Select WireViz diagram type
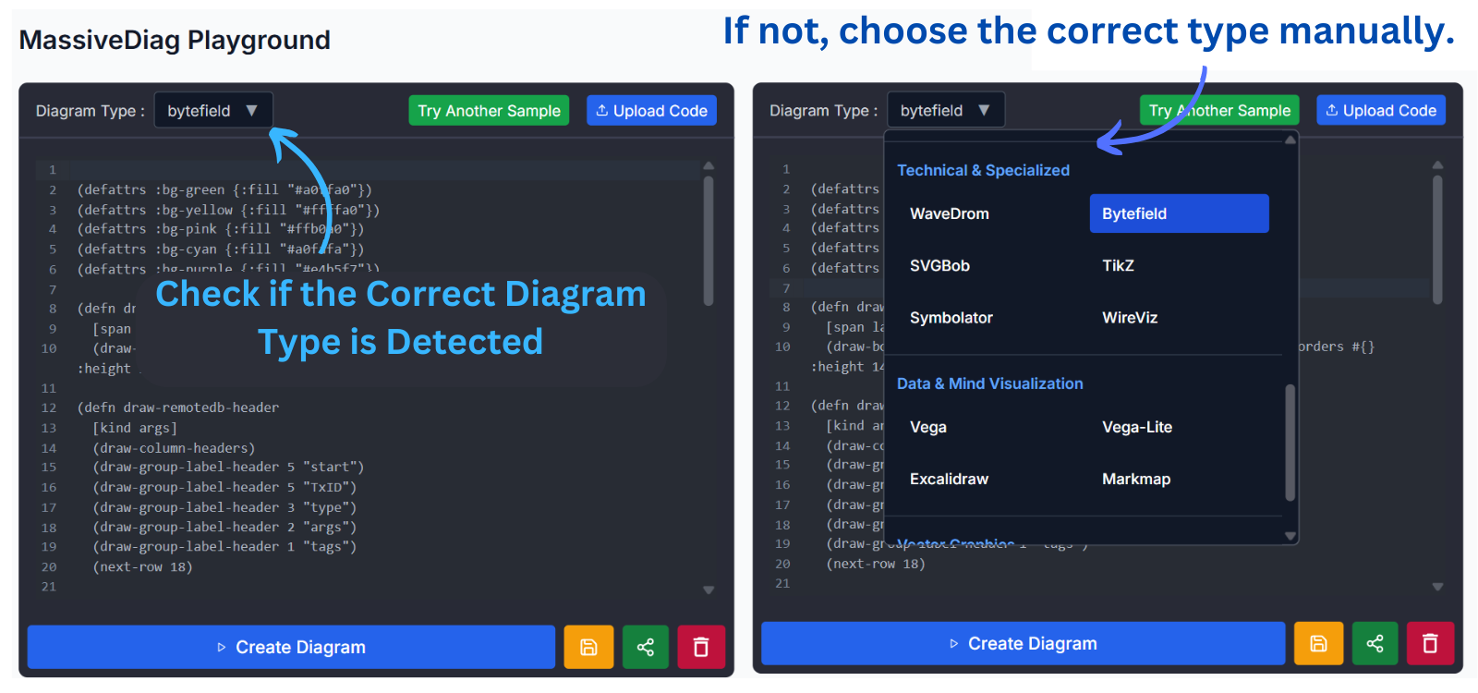This screenshot has height=693, width=1478. coord(1130,317)
